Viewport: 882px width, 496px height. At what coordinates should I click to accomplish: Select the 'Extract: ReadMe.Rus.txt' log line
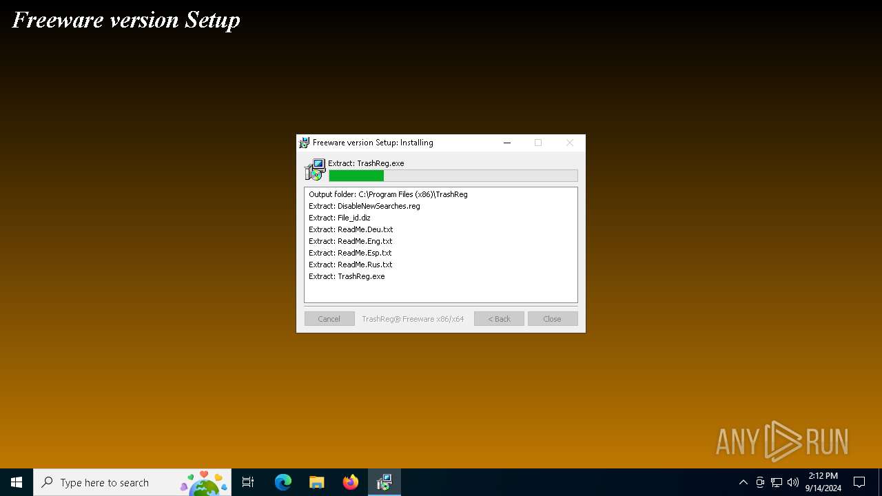point(350,265)
